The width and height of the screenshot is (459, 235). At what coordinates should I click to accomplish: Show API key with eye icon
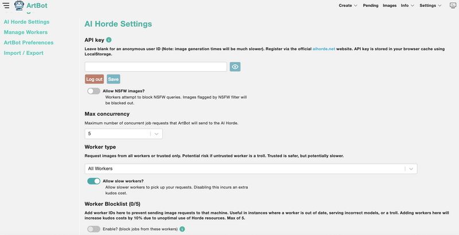coord(235,67)
